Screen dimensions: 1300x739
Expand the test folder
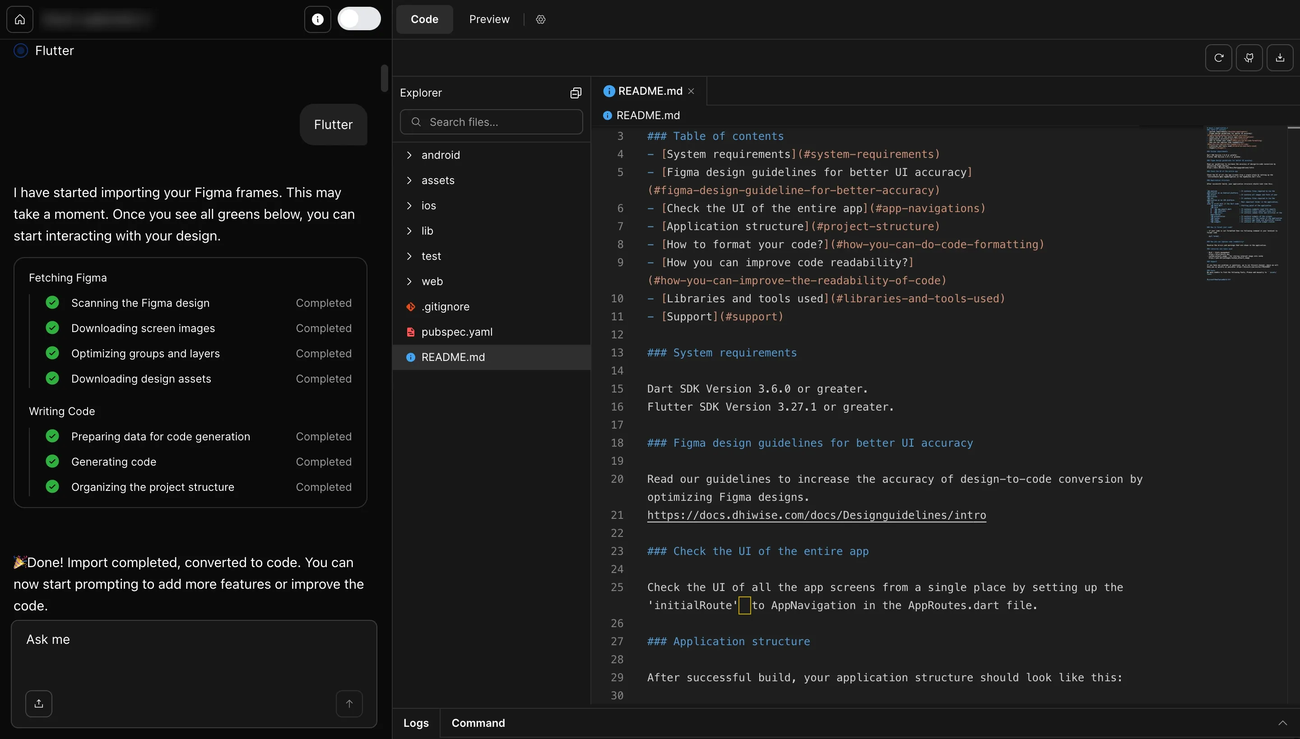491,256
